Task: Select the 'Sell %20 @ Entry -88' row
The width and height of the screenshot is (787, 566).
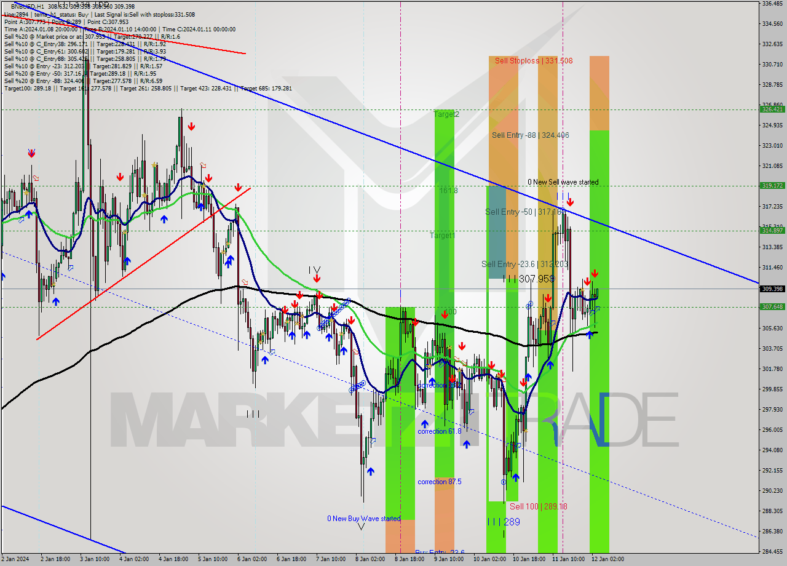Action: (x=83, y=81)
